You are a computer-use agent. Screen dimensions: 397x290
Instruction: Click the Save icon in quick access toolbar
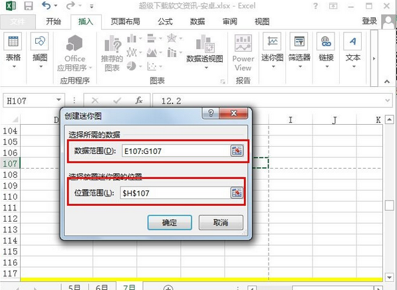click(x=29, y=6)
